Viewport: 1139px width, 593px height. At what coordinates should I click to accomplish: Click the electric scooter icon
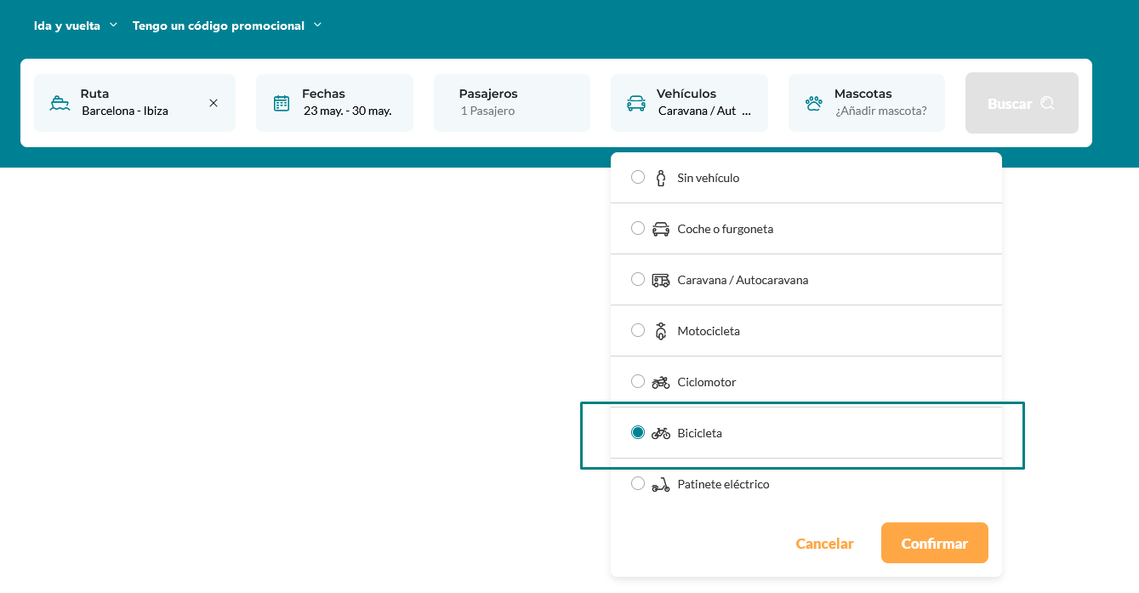(661, 484)
